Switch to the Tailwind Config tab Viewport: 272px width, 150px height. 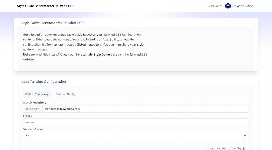(66, 94)
